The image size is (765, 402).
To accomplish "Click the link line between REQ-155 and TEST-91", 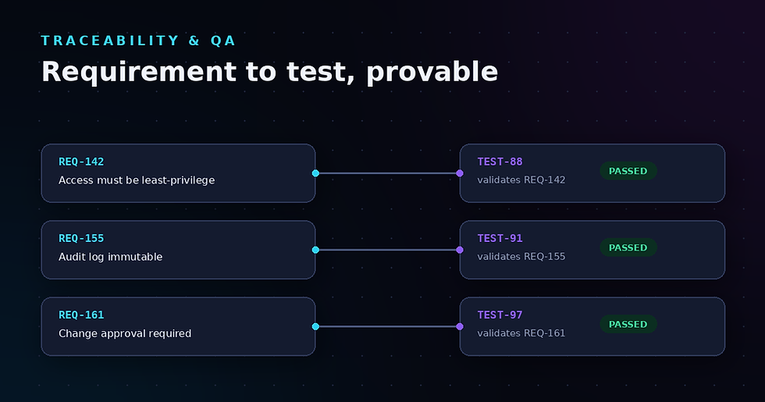I will click(x=387, y=250).
